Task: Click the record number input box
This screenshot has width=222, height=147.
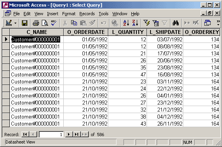Action: (x=51, y=135)
